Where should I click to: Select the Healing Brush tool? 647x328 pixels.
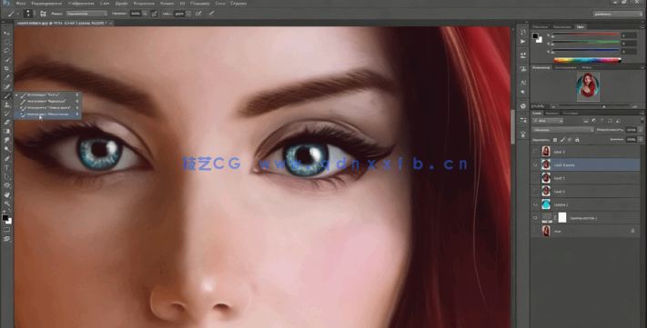(6, 87)
